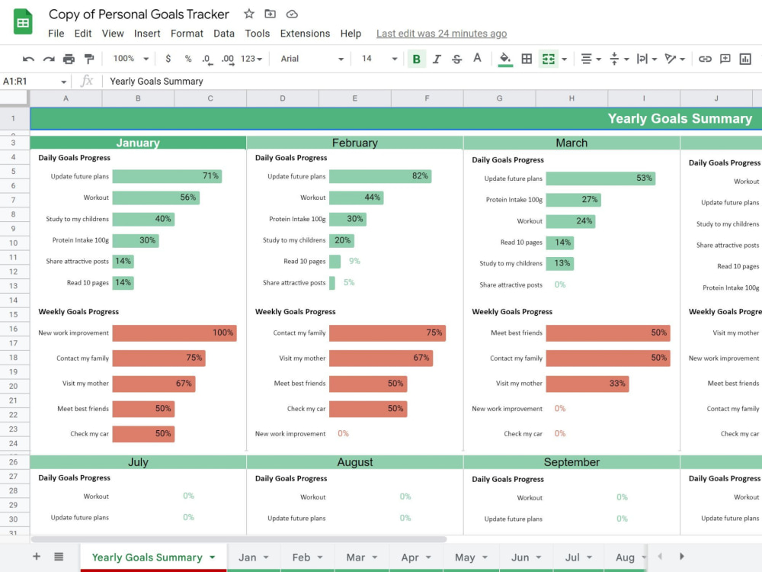This screenshot has height=572, width=762.
Task: Open the Feb sheet tab menu arrow
Action: click(x=320, y=558)
